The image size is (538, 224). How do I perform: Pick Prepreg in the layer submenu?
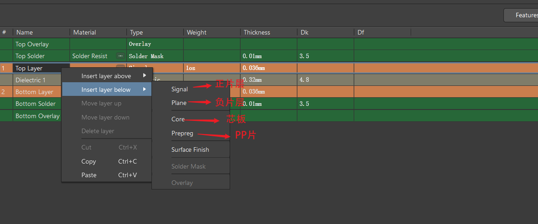click(182, 133)
